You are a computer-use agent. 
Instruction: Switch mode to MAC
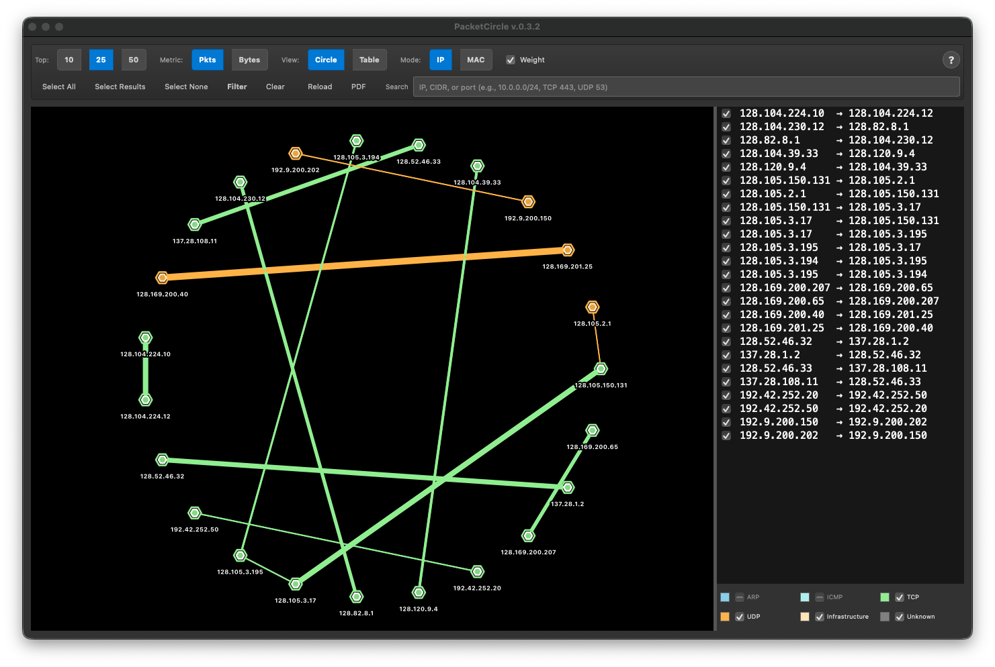point(476,60)
